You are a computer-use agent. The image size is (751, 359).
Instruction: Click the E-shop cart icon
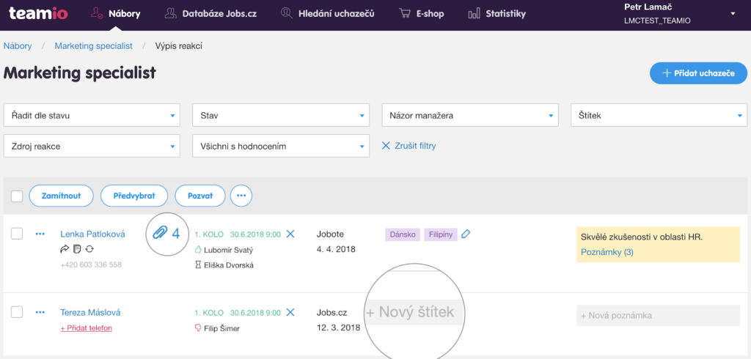405,13
